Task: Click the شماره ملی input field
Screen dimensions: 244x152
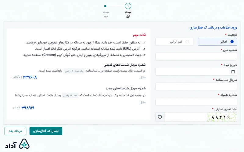Action: coord(196,57)
